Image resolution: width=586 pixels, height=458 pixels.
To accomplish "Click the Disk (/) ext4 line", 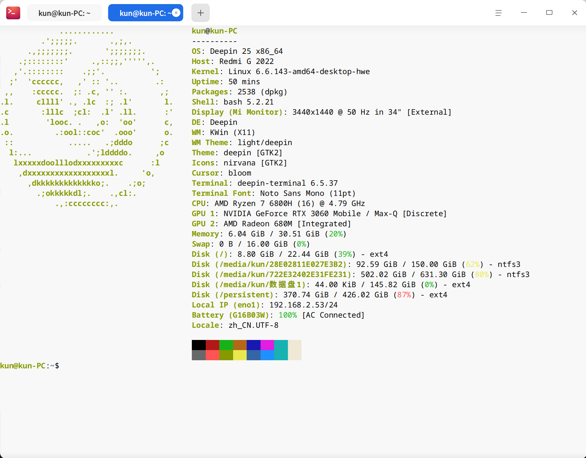I will 290,254.
